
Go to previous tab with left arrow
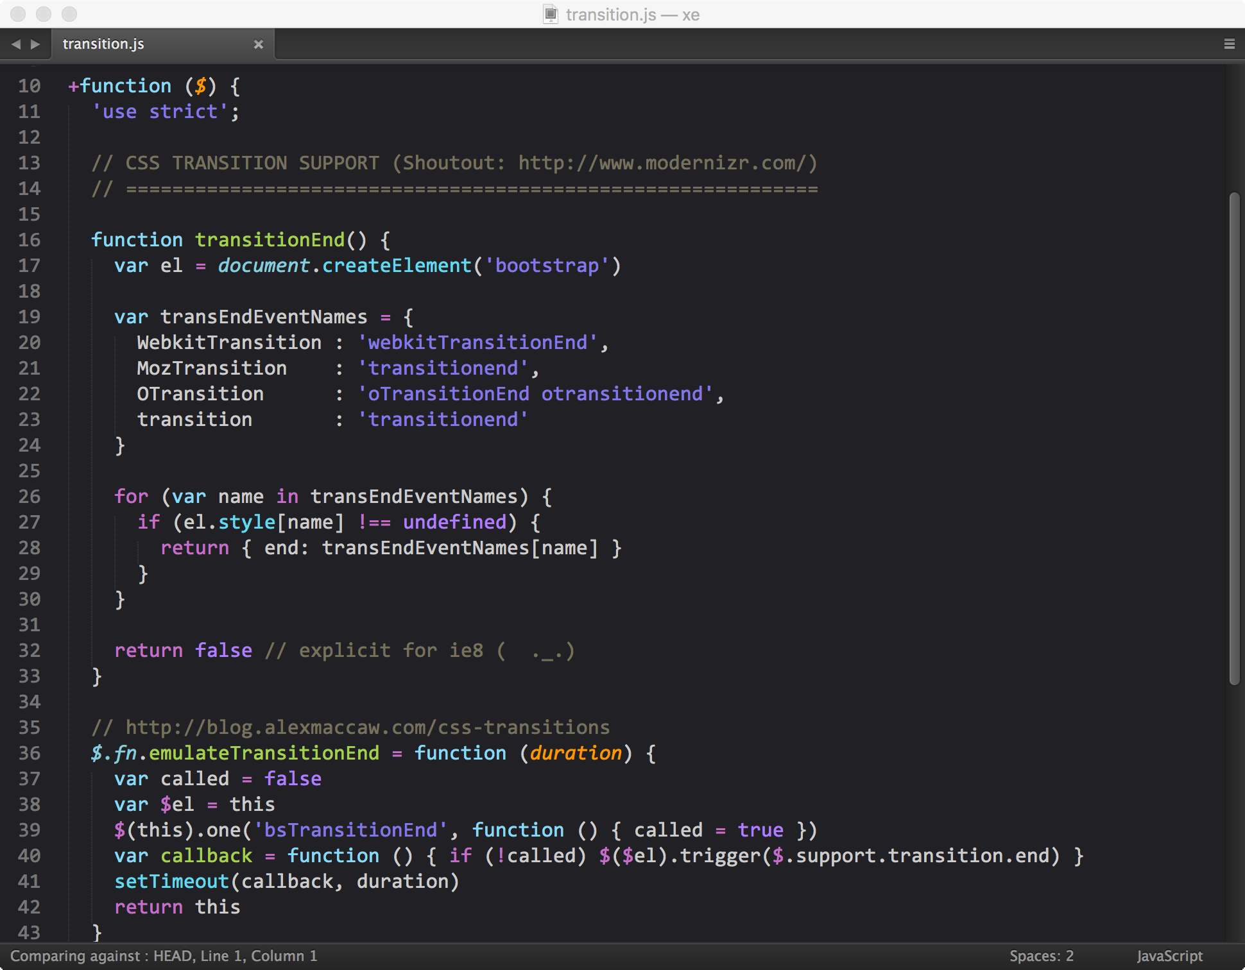click(x=16, y=44)
